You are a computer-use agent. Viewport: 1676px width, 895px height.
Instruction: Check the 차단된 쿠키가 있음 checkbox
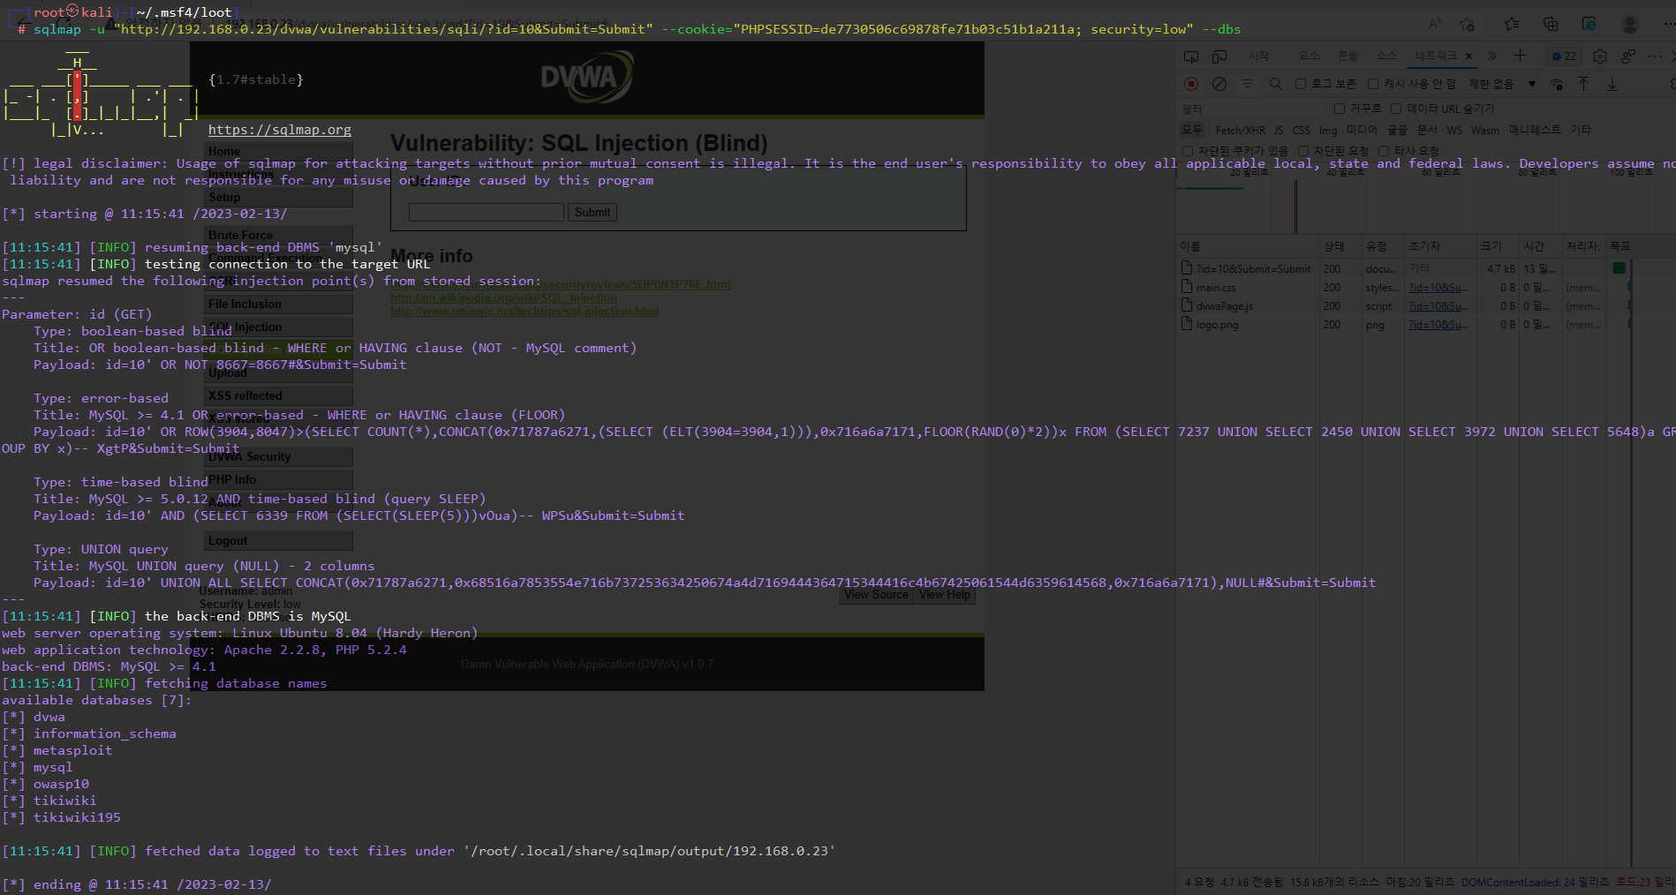(x=1188, y=151)
